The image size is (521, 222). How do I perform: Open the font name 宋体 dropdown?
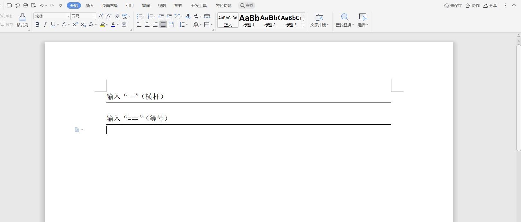click(68, 16)
